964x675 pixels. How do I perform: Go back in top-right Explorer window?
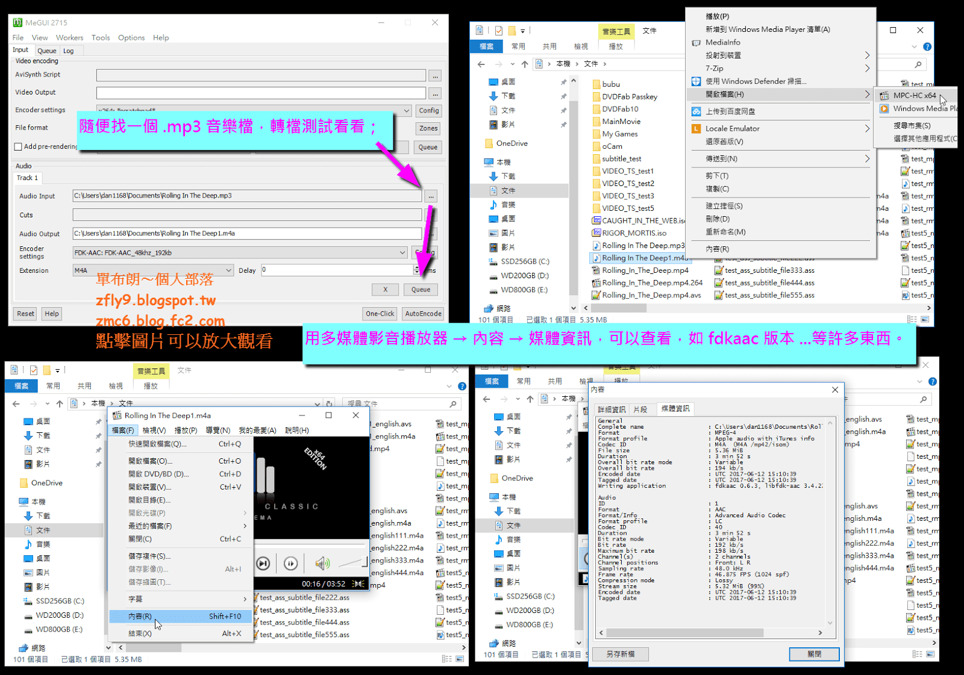[x=481, y=64]
